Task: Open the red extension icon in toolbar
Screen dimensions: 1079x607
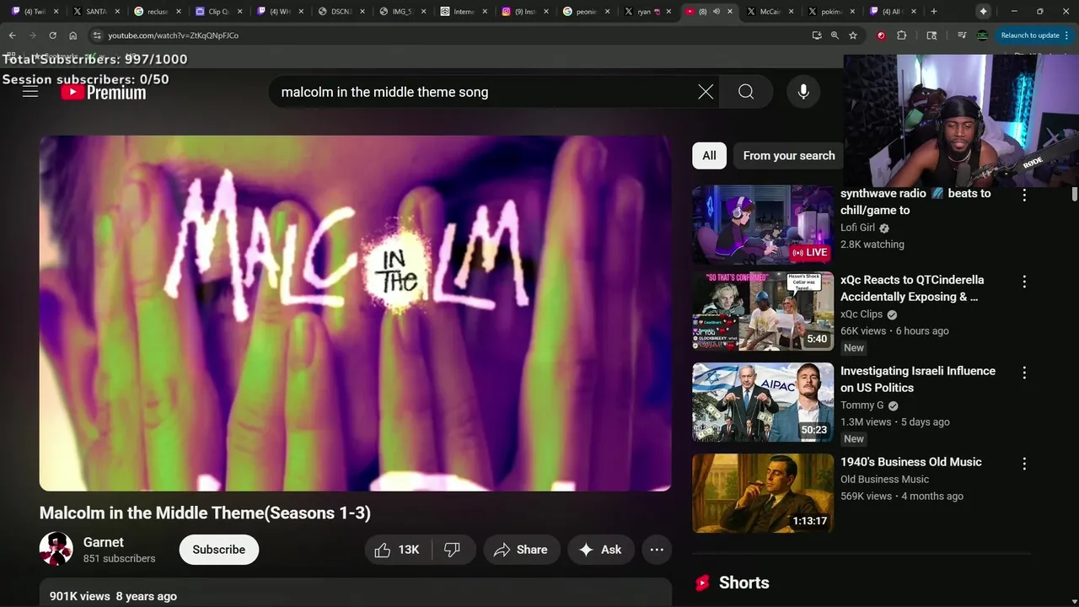Action: pos(881,35)
